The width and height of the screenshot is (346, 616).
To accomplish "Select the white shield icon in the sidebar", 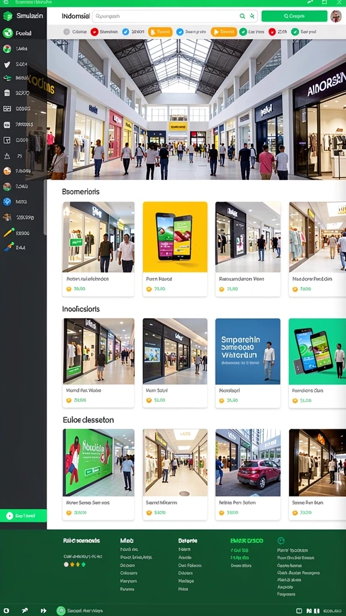I will 7,65.
